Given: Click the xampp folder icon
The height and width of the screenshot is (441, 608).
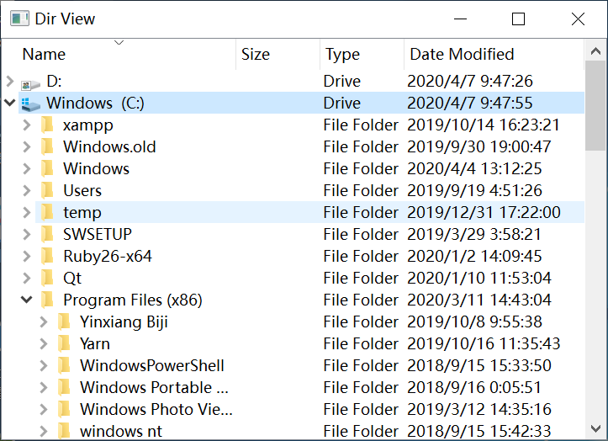Looking at the screenshot, I should [x=47, y=125].
